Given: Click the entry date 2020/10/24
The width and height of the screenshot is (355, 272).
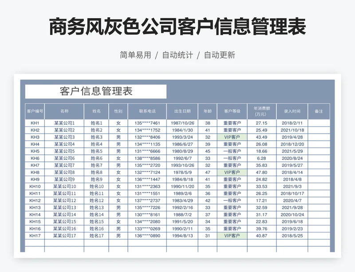Looking at the screenshot, I should (292, 215).
